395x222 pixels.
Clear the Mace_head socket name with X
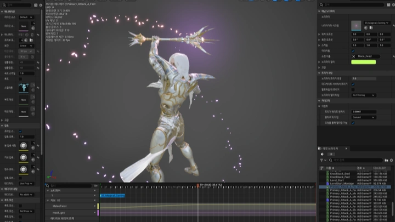pos(354,56)
